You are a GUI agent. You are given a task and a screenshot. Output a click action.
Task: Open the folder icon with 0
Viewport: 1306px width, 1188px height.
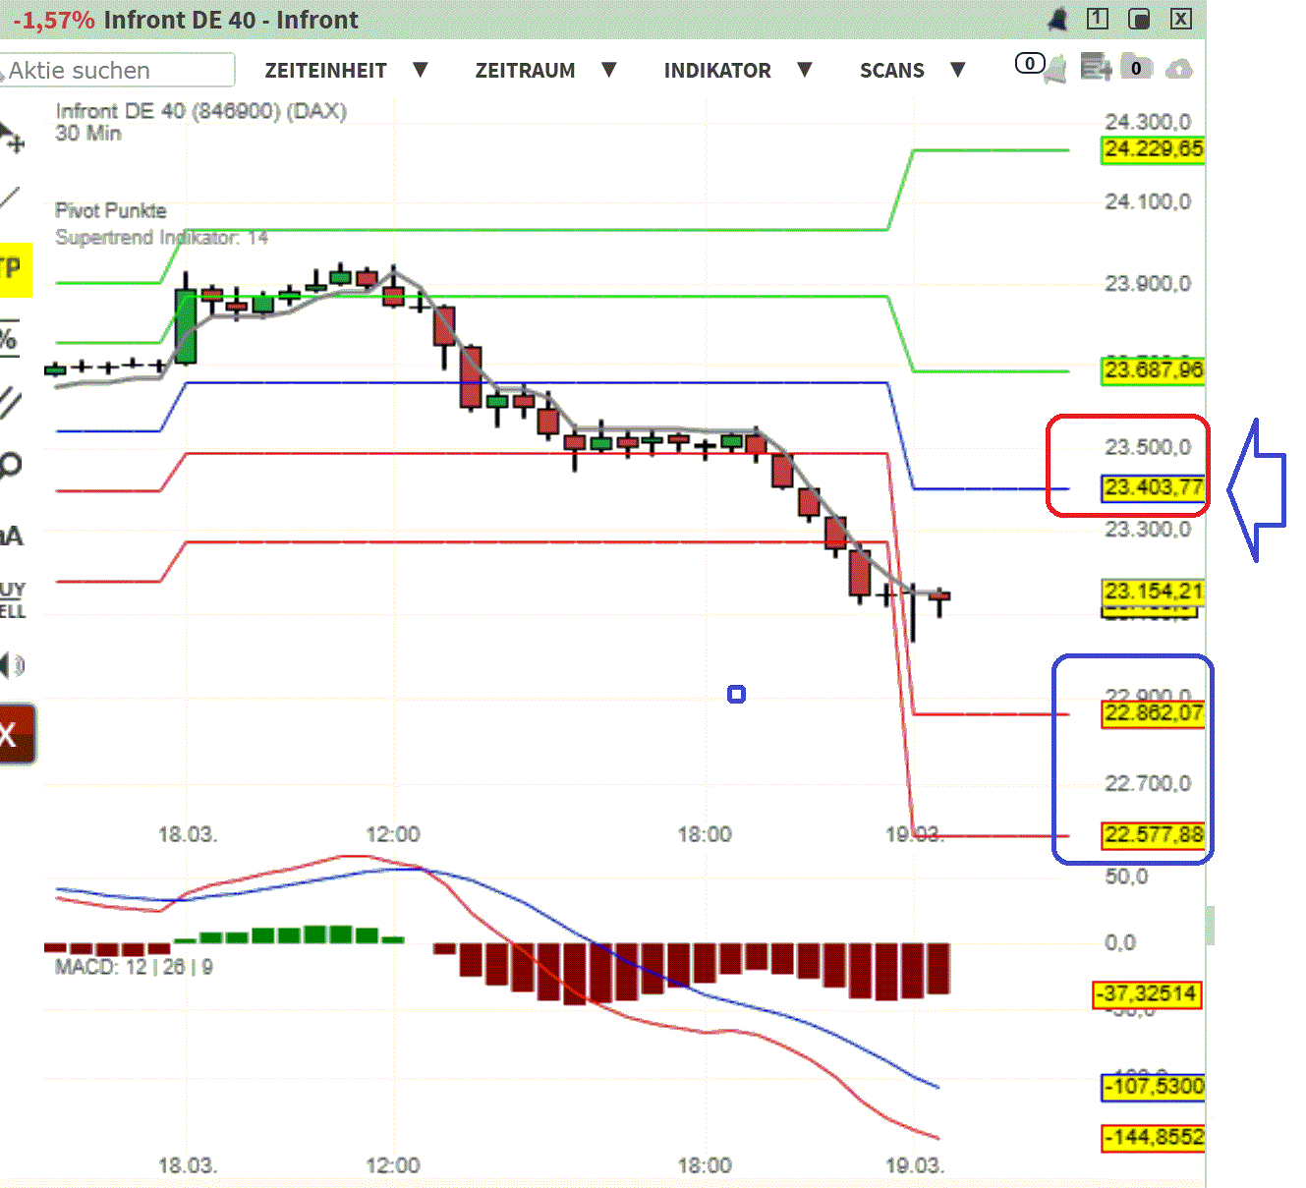[x=1136, y=67]
